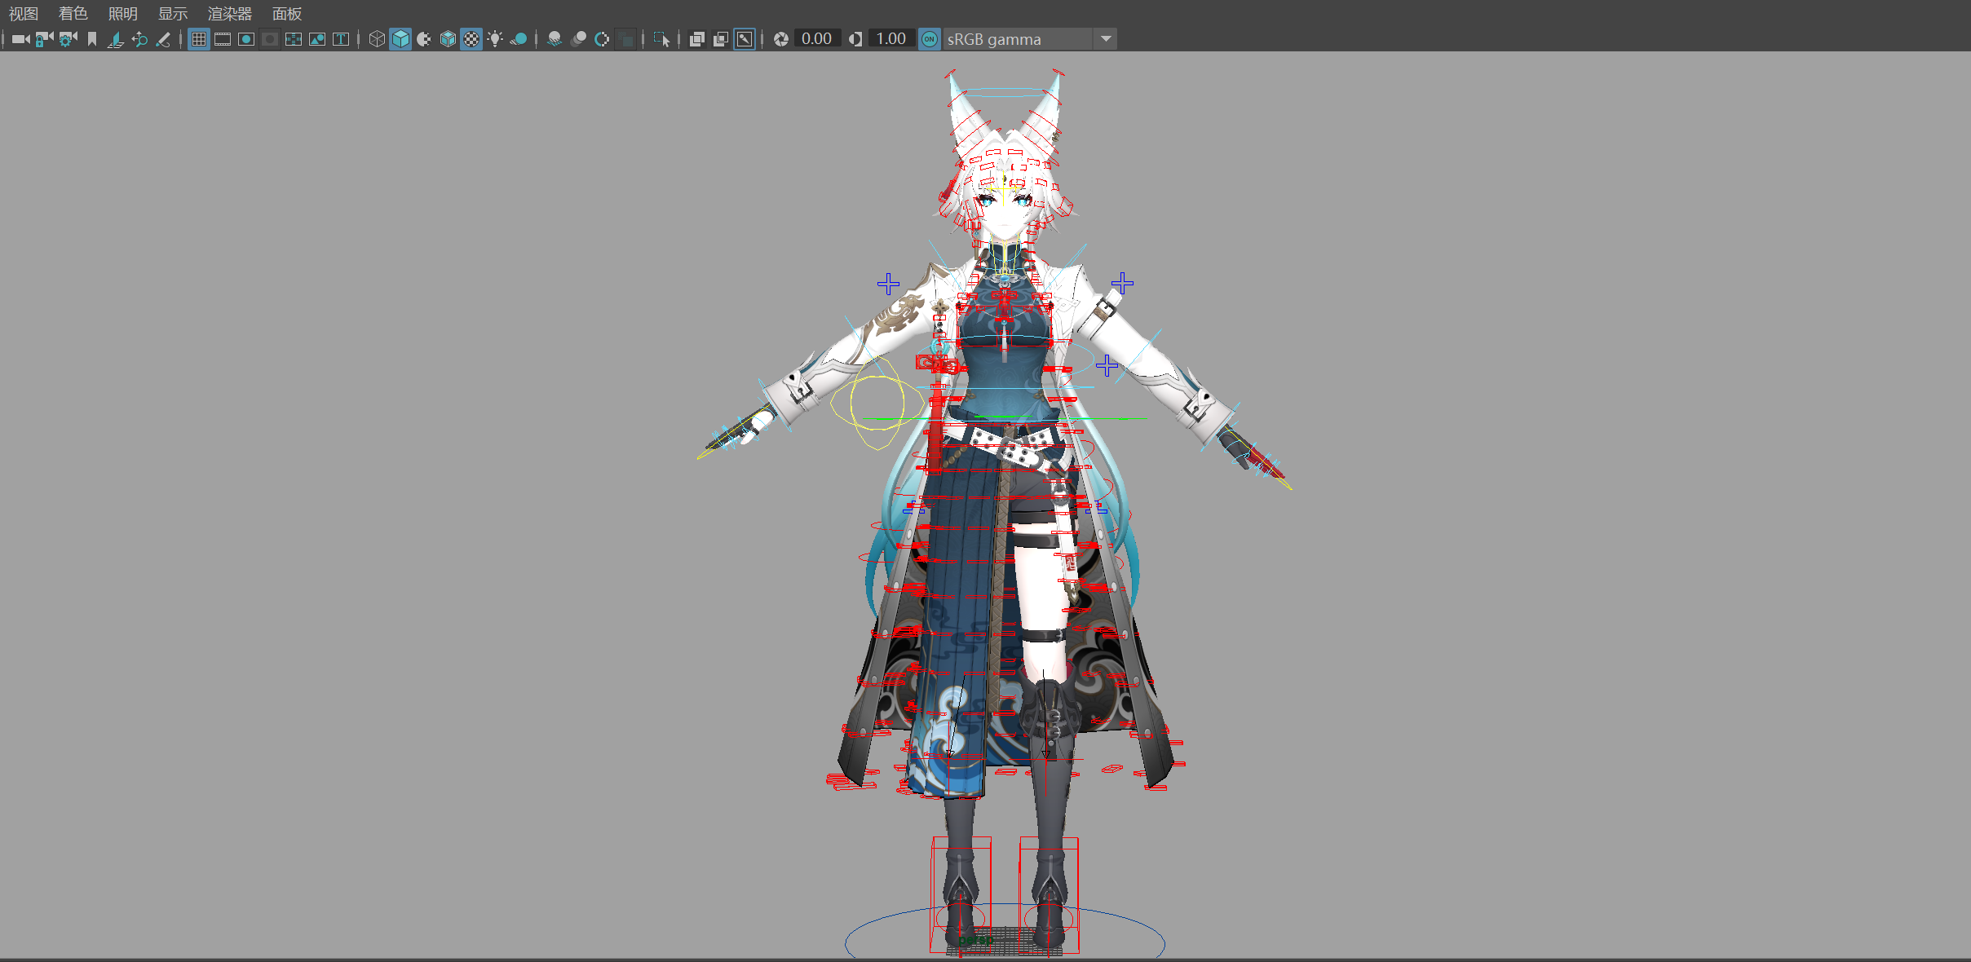The image size is (1971, 962).
Task: Click the Bookmarks icon
Action: click(92, 39)
